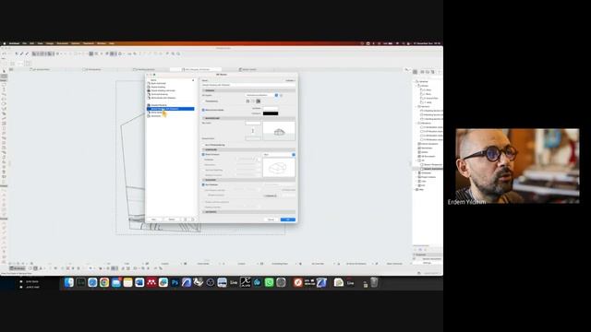Collapse the Shadows section header
Image resolution: width=591 pixels, height=332 pixels.
[x=248, y=180]
